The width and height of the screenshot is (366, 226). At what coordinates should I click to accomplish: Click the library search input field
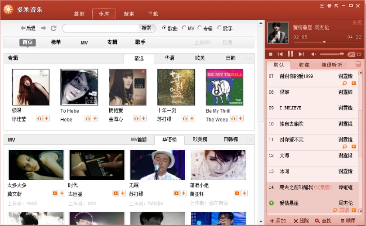101,28
